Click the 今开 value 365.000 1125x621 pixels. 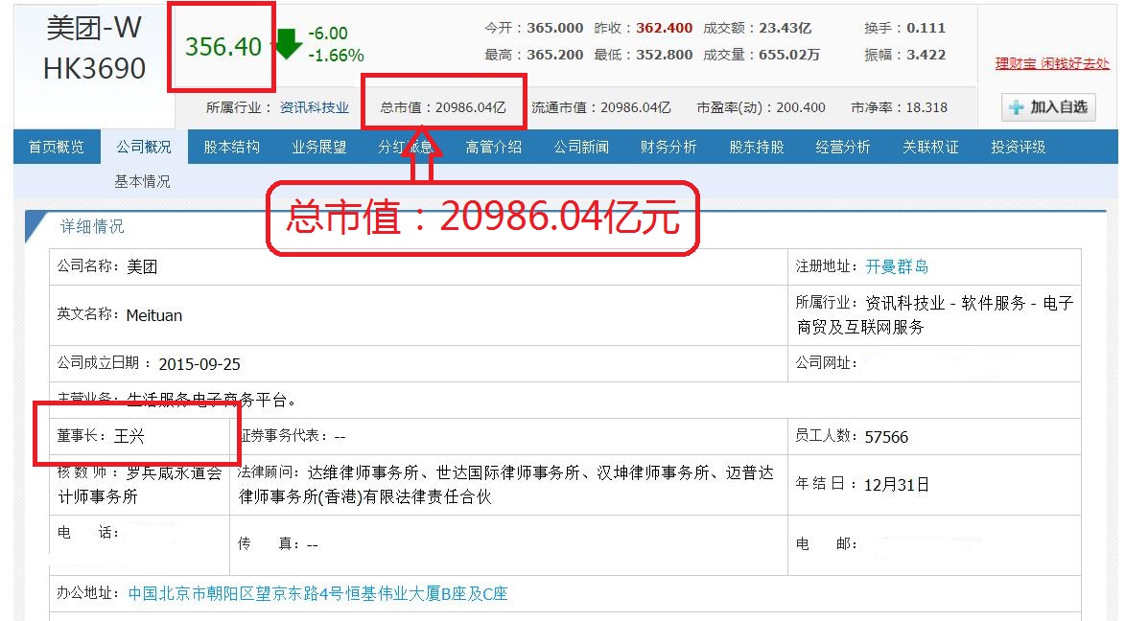(x=554, y=28)
